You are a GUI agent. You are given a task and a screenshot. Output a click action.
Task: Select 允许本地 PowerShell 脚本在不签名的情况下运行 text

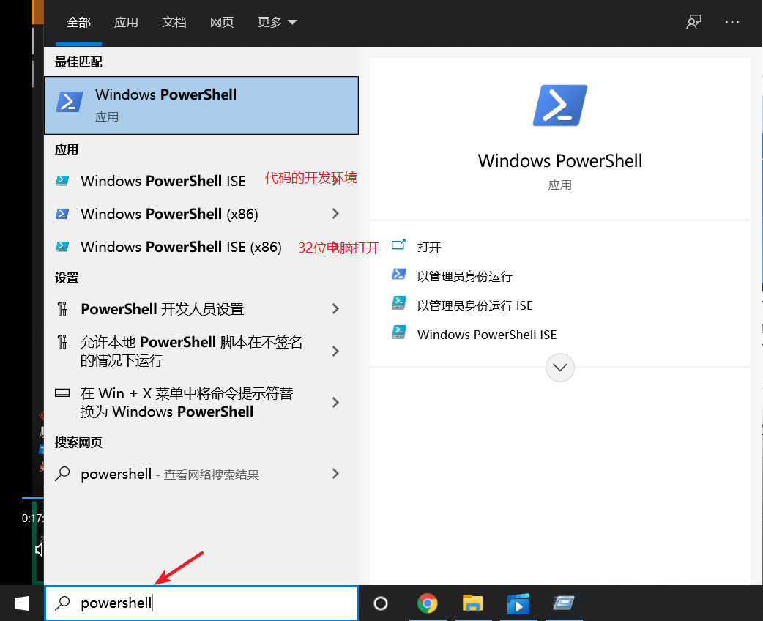click(191, 352)
